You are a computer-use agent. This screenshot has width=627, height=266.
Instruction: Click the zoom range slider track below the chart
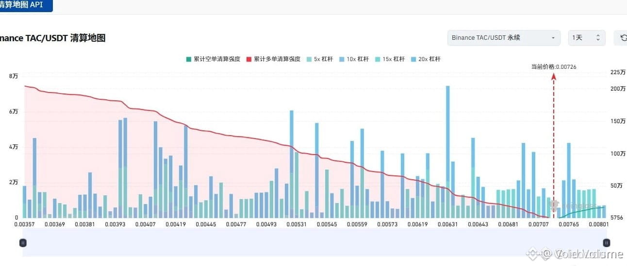(x=314, y=243)
